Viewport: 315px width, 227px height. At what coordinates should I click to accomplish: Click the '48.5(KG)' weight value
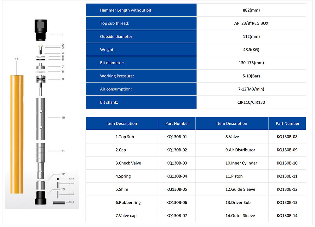[251, 50]
